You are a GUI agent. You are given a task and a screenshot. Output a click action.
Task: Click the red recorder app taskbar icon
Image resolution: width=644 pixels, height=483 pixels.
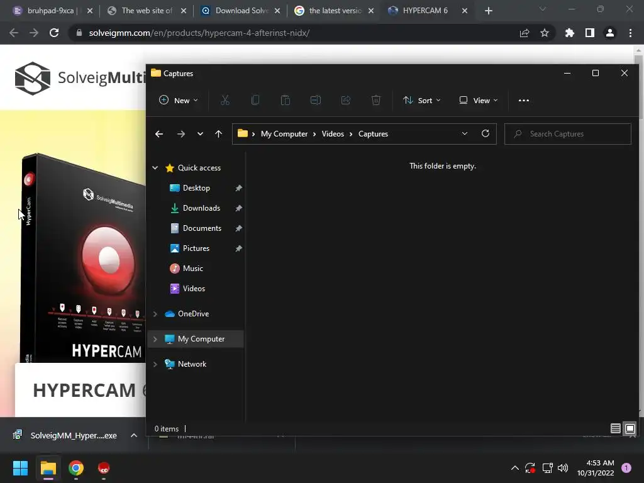pyautogui.click(x=104, y=468)
